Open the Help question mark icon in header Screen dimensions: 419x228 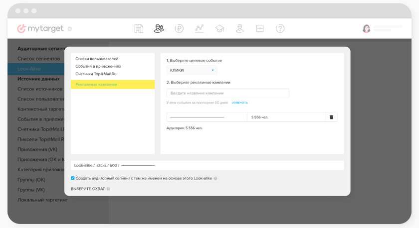click(280, 29)
